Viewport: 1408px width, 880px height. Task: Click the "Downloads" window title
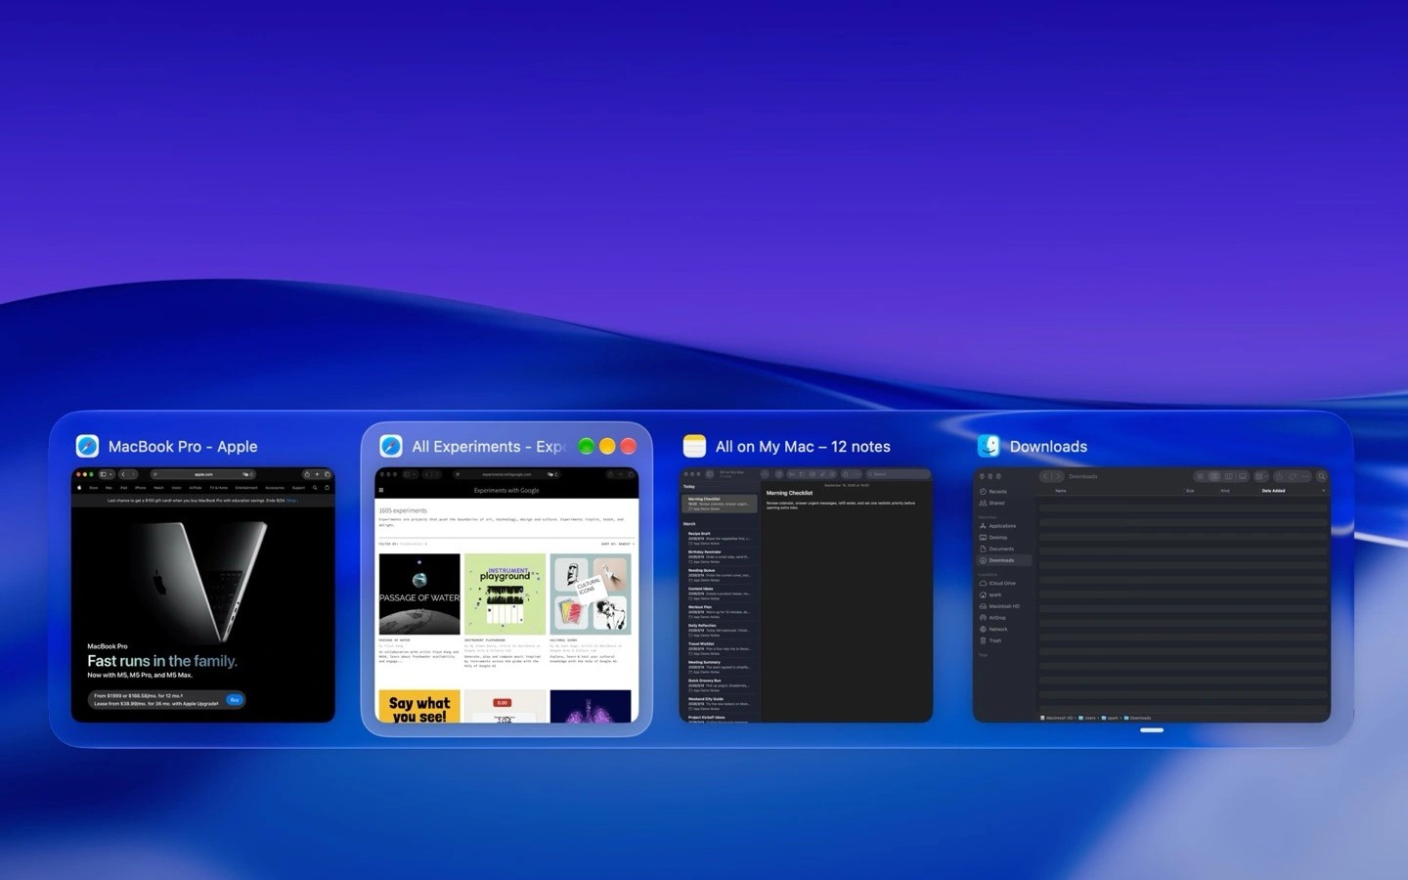point(1048,447)
